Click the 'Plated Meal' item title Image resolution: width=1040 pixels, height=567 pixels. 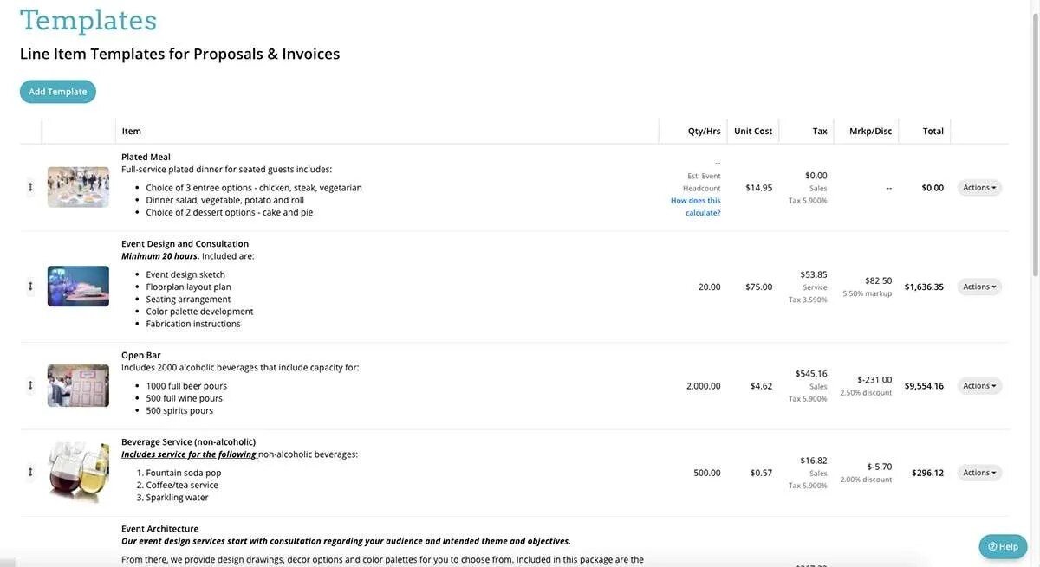146,157
